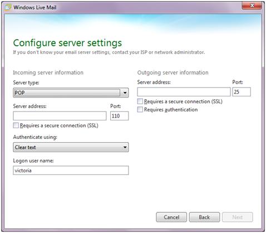This screenshot has width=266, height=233.
Task: Click the Windows Live Mail title text
Action: (35, 7)
